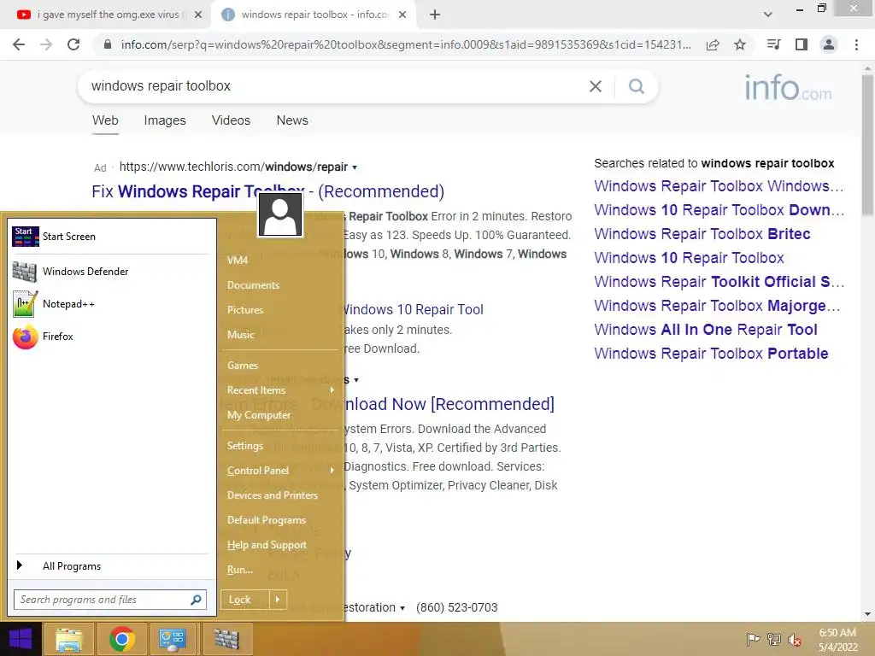
Task: Open the Fix Windows Repair Toolbox ad link
Action: [267, 191]
